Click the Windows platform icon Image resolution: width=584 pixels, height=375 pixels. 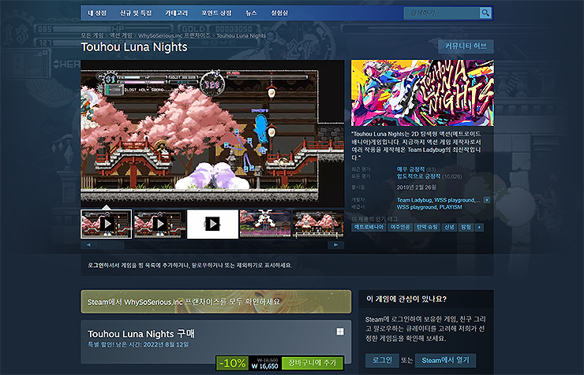tap(340, 332)
